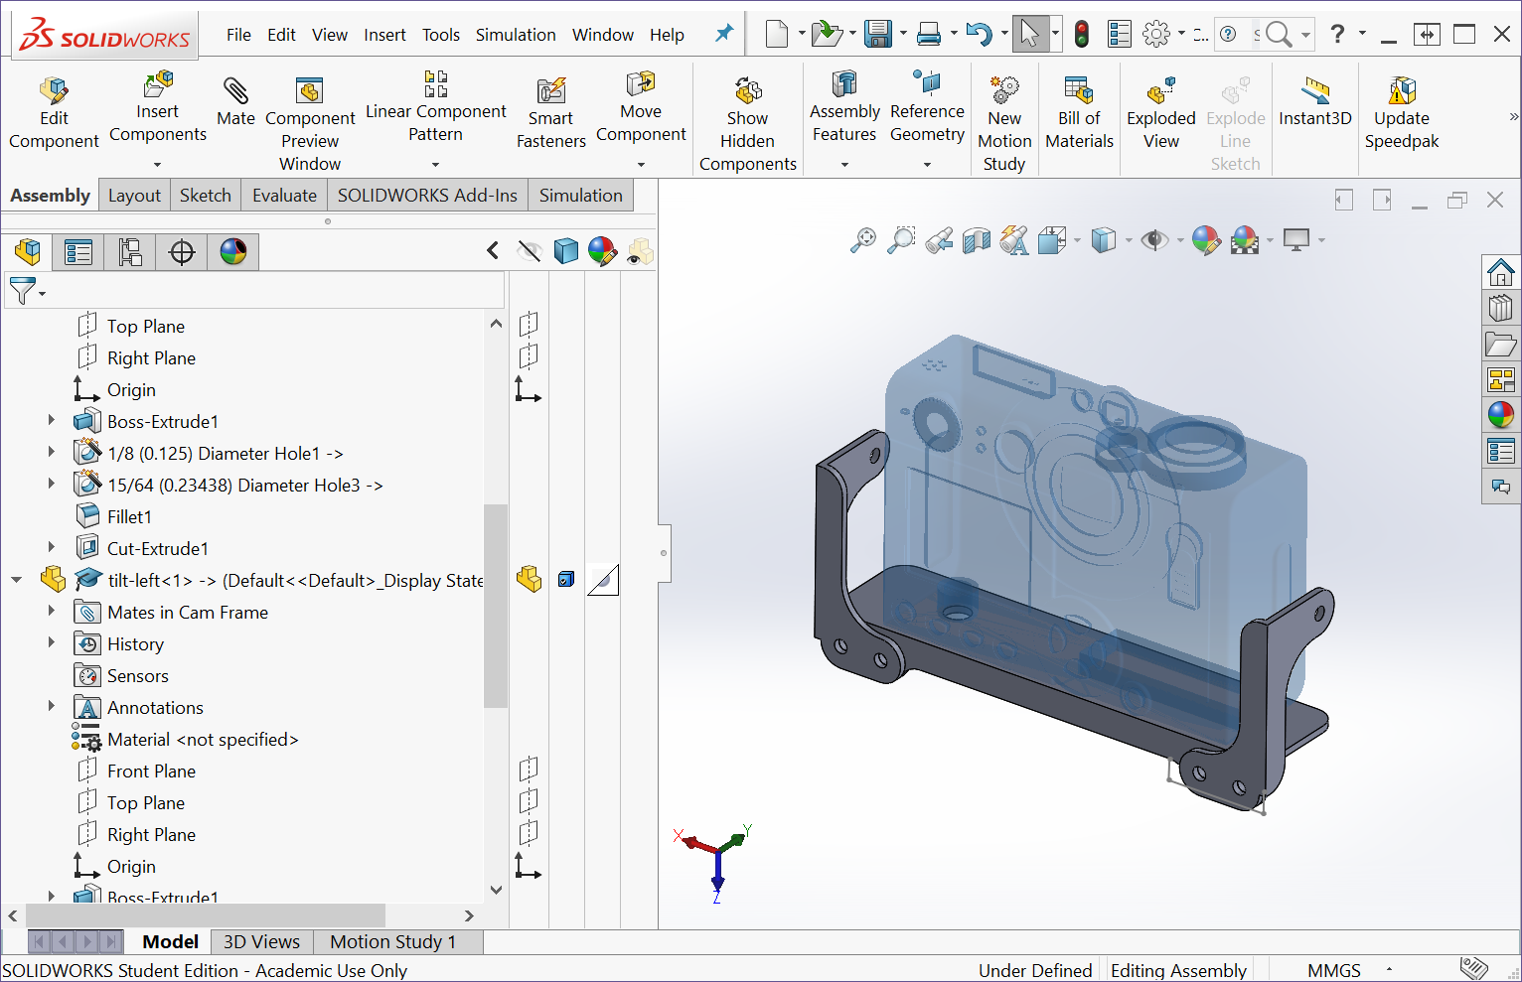Switch to the ConfigurationManager tab
The image size is (1522, 982).
click(x=130, y=252)
